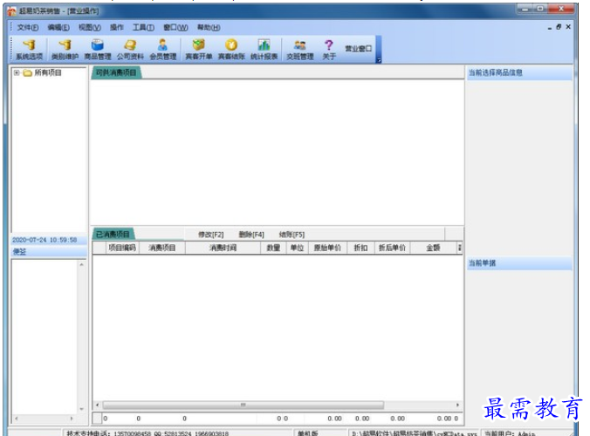Open 类别维护 toolbar icon
Screen dimensions: 590x436
[65, 50]
